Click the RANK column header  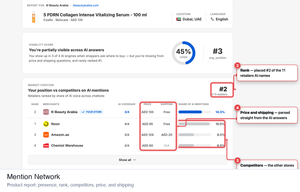click(x=35, y=104)
